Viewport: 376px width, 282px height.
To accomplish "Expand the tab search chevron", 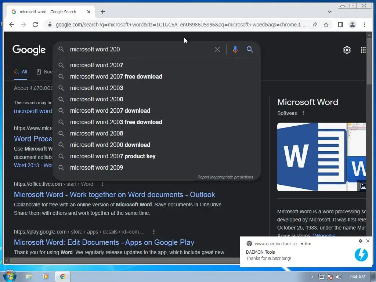I will pos(330,12).
